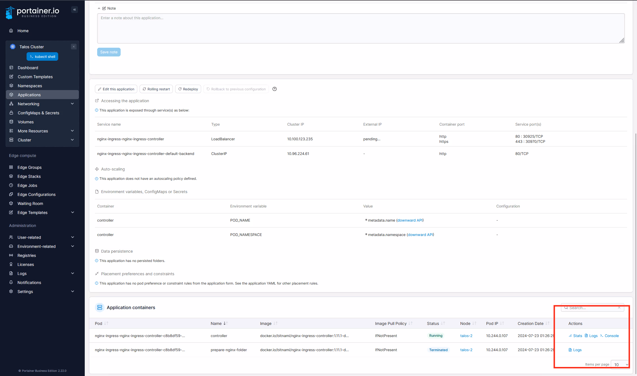Expand the Networking menu

42,104
